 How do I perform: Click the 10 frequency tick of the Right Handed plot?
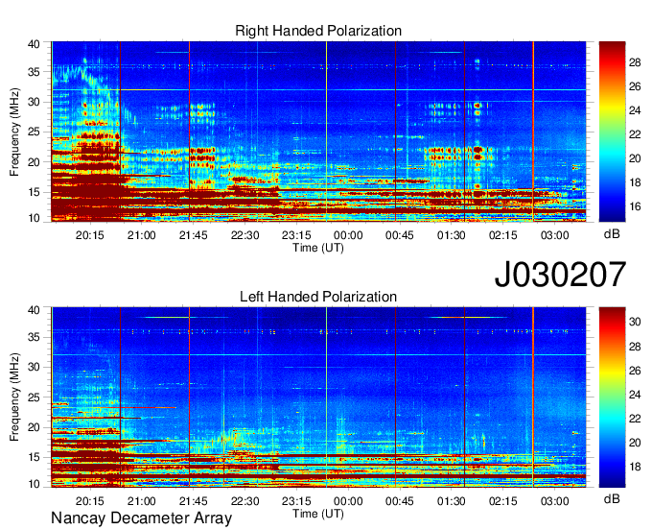pos(34,218)
